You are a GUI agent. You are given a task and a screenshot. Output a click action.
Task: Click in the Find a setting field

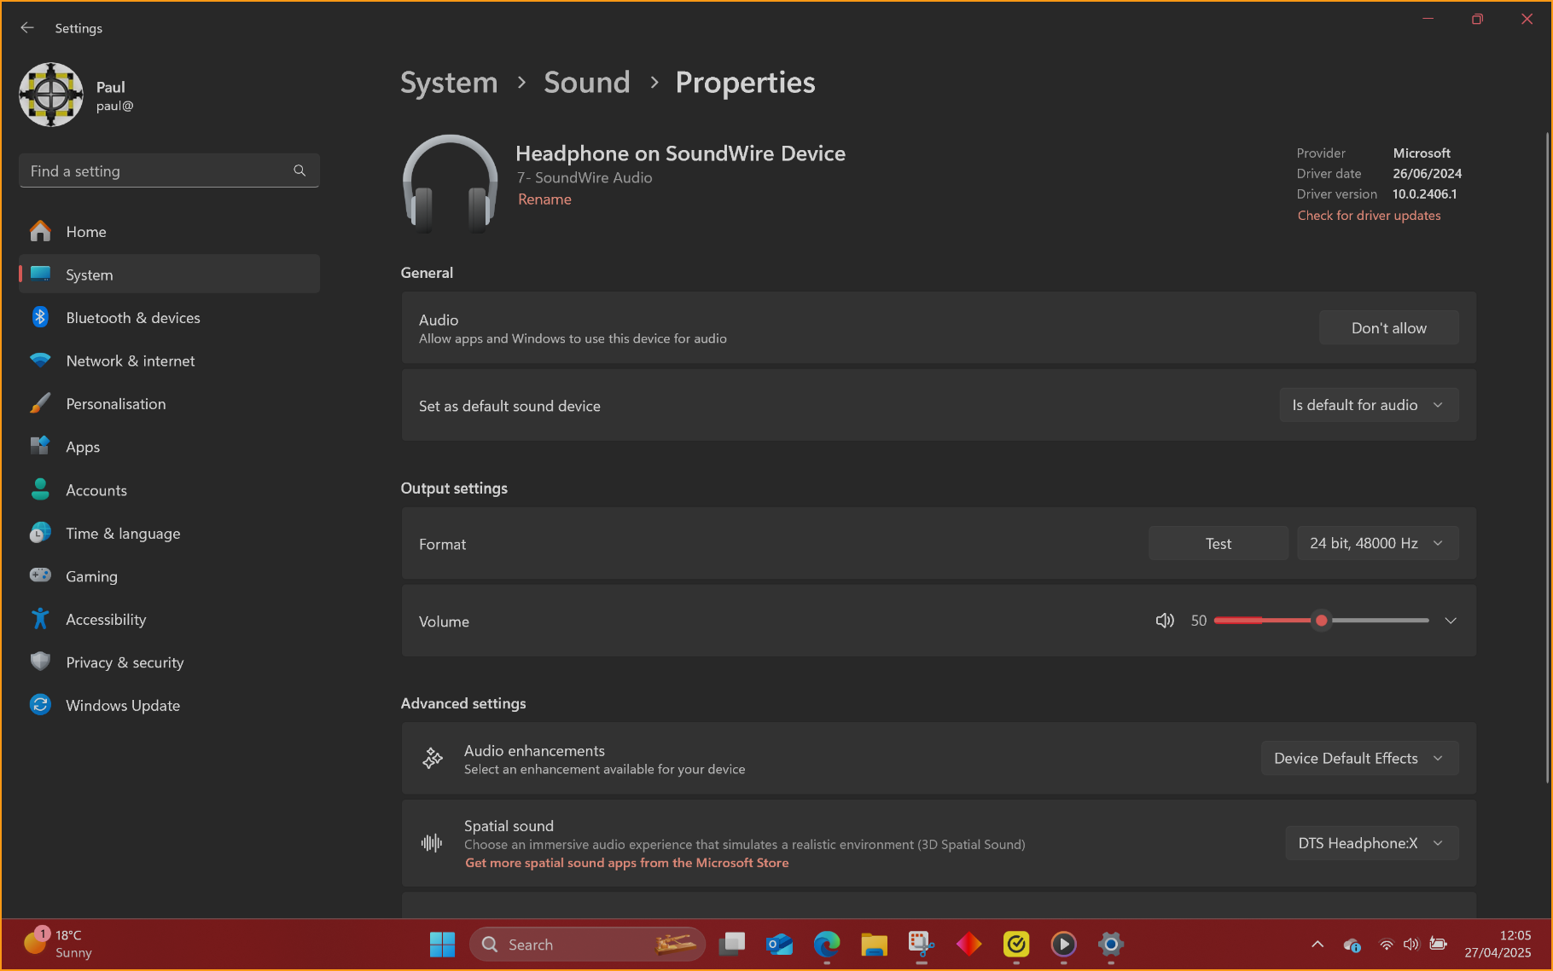[x=169, y=171]
